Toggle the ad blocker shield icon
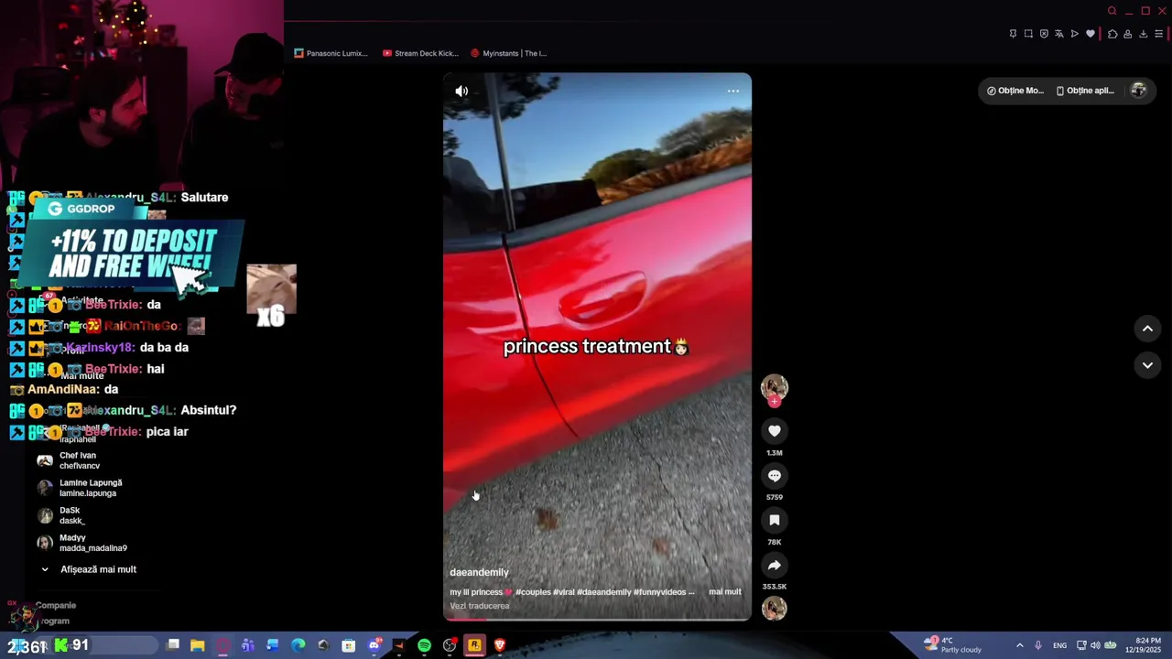 (x=1044, y=34)
